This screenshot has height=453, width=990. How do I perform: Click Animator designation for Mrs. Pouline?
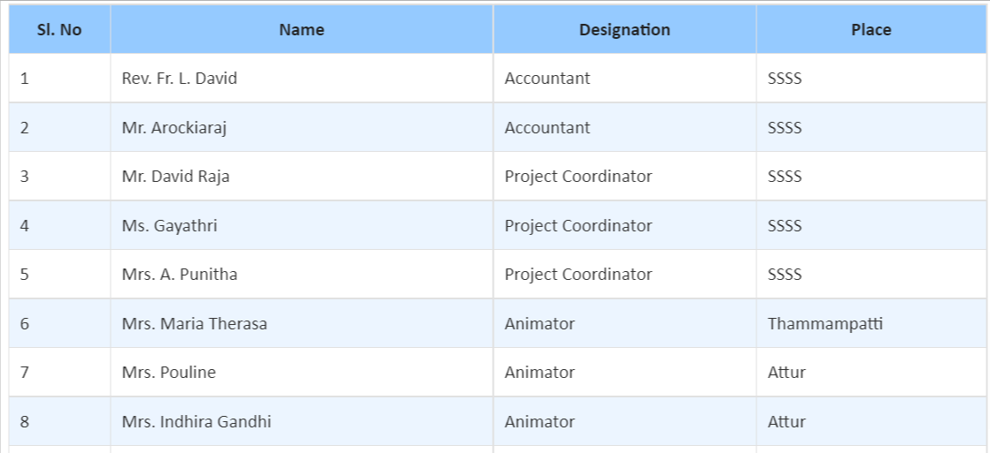[x=540, y=373]
